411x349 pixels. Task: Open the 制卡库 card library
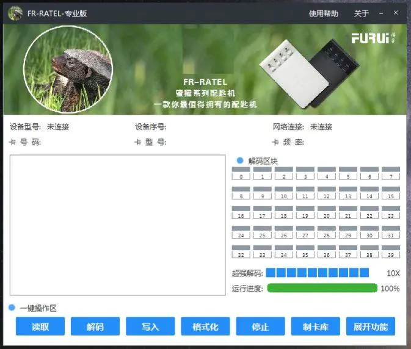coord(316,326)
